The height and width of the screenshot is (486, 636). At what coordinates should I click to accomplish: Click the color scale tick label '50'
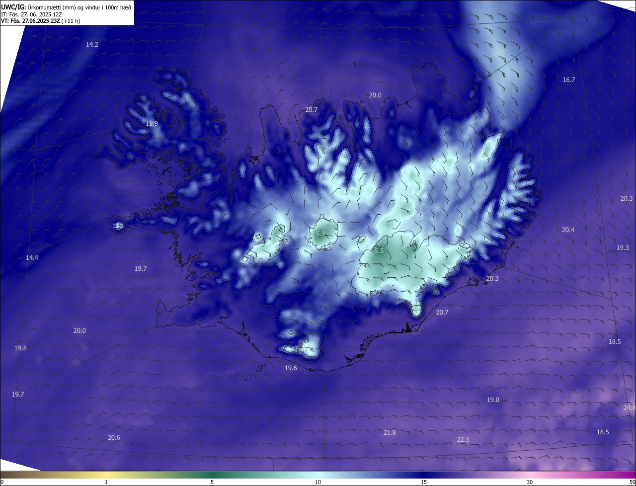click(x=632, y=482)
